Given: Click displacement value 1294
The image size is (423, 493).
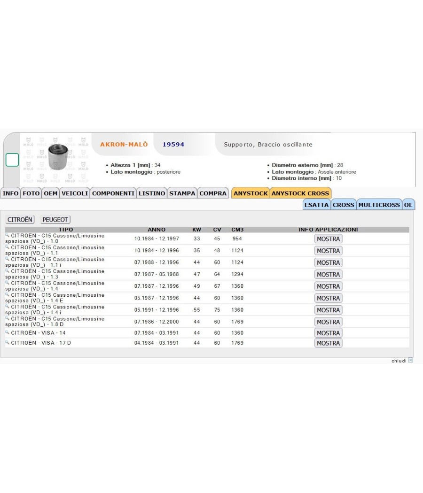Looking at the screenshot, I should 237,274.
